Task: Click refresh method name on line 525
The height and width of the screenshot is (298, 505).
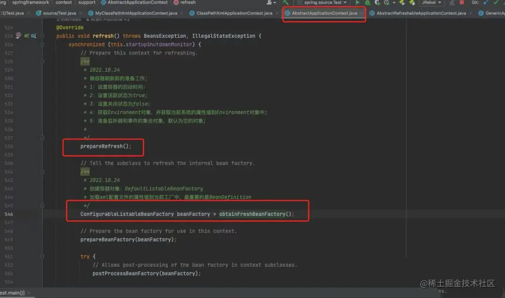Action: click(x=103, y=36)
